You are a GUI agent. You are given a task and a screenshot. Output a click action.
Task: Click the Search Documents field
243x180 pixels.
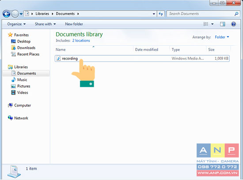200,14
